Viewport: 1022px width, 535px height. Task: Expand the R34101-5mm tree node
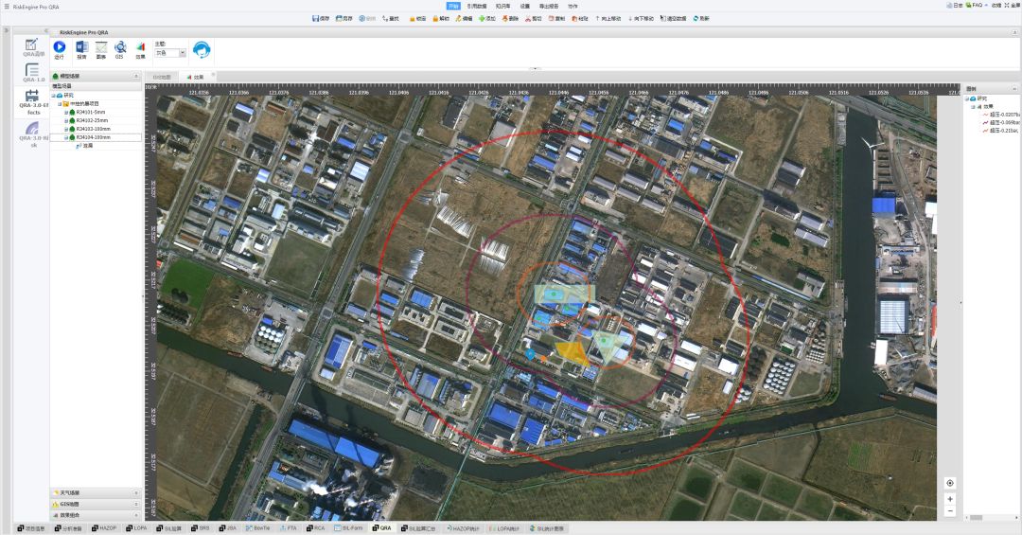[x=66, y=112]
